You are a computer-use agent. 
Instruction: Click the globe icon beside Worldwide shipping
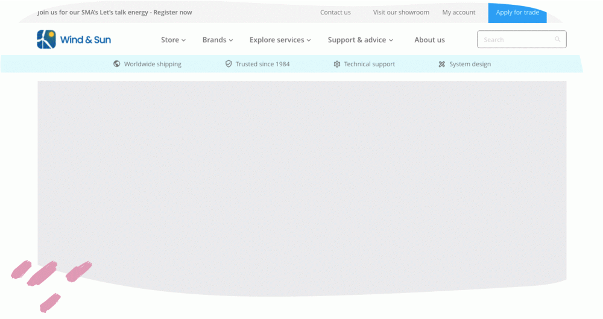pos(117,64)
